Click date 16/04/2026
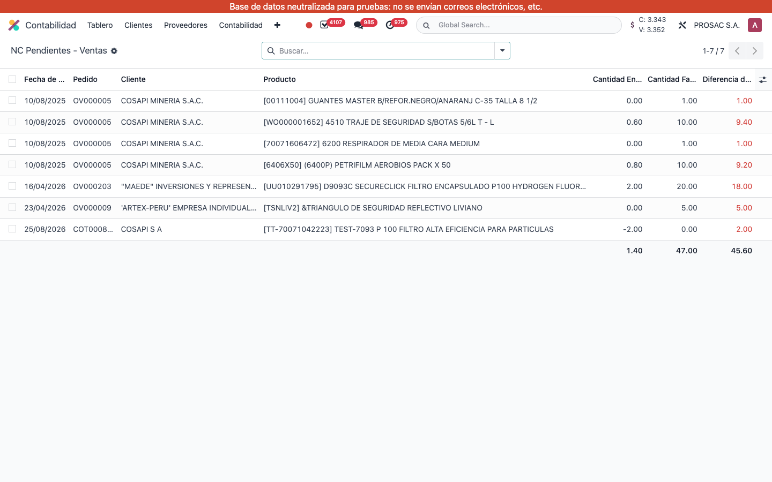The image size is (772, 482). pos(45,186)
